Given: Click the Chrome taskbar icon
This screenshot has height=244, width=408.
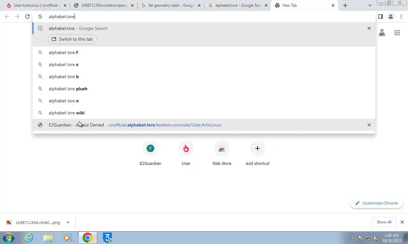Looking at the screenshot, I should click(87, 238).
